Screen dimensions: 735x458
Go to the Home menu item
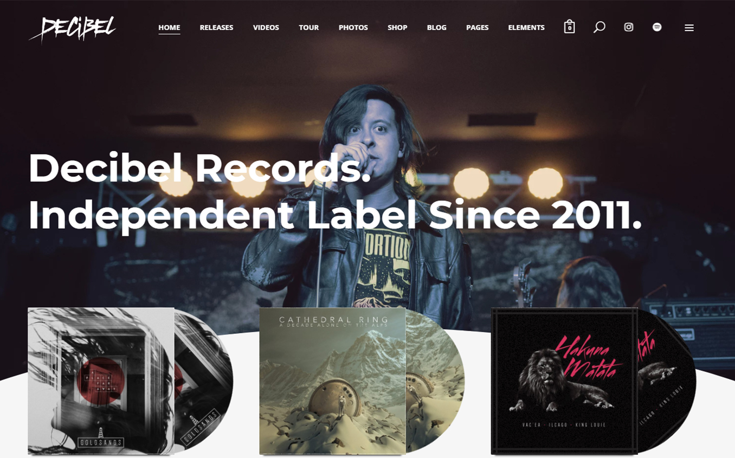tap(169, 28)
